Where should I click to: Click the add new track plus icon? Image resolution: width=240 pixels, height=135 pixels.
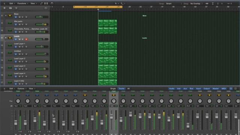tap(4, 8)
